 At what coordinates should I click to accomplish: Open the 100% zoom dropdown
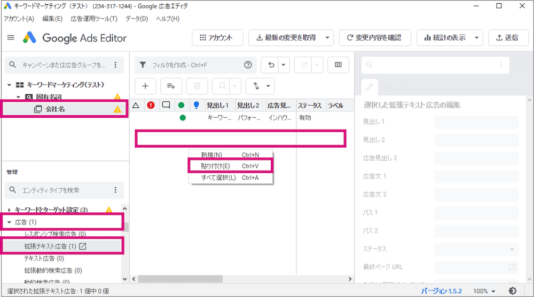tap(484, 291)
